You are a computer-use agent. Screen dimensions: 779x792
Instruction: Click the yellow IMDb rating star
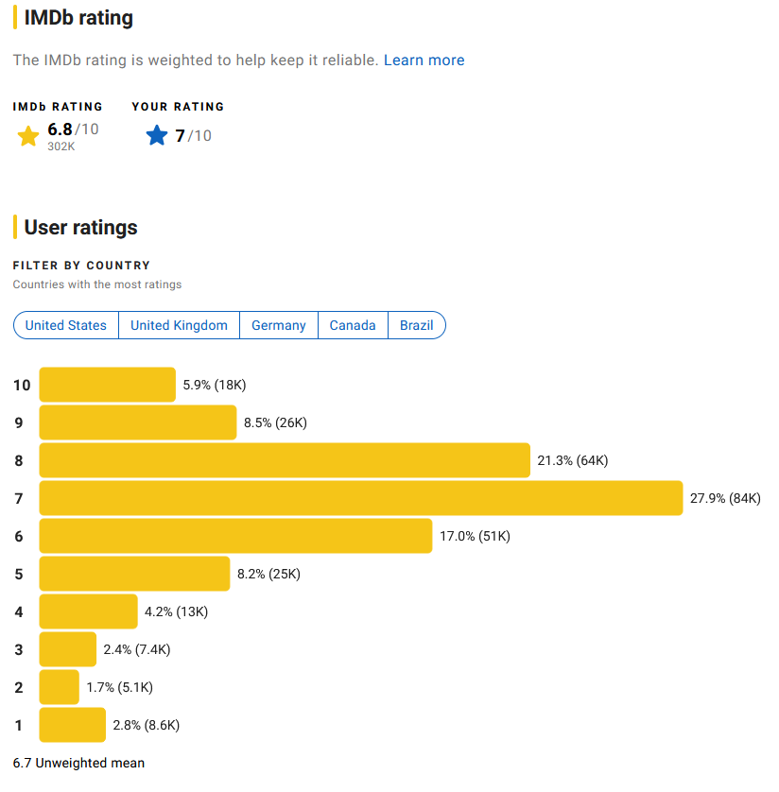pyautogui.click(x=28, y=136)
